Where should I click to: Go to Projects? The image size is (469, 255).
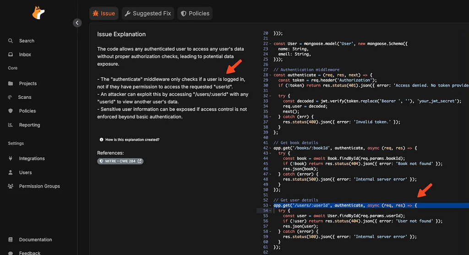point(28,83)
